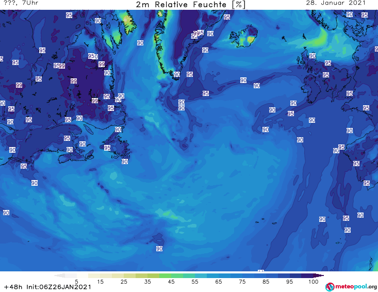Open the meteopool.org link text
Screen dimensions: 378x292
356,287
